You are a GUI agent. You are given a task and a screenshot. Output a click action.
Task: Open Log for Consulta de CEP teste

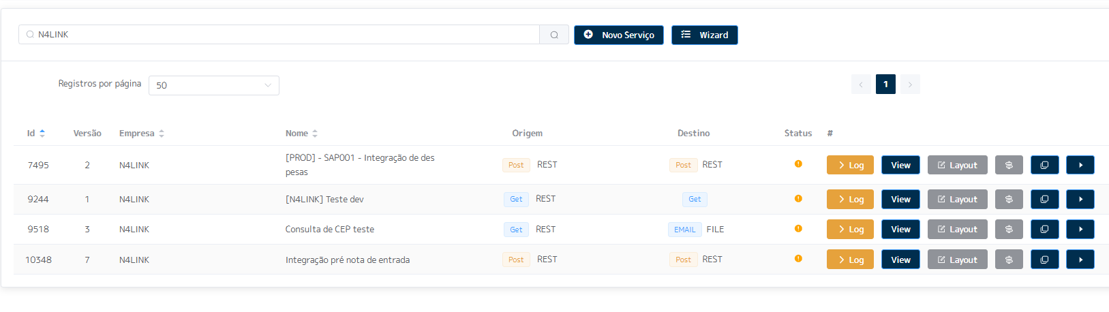tap(850, 229)
